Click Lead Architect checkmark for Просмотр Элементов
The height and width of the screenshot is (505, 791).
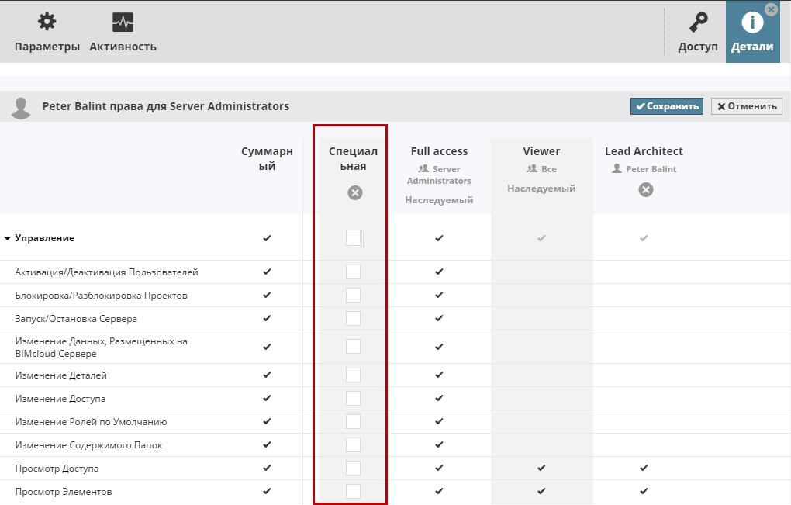pos(644,491)
